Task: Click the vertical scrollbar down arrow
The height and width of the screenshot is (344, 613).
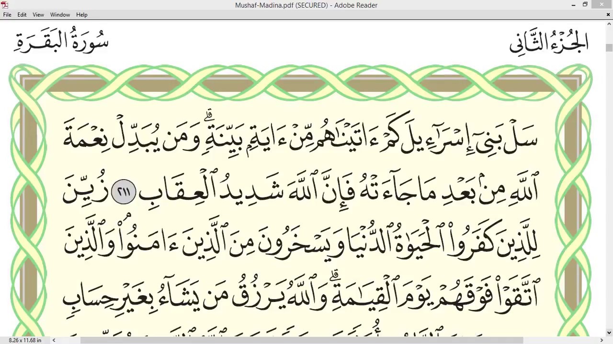Action: click(x=609, y=333)
